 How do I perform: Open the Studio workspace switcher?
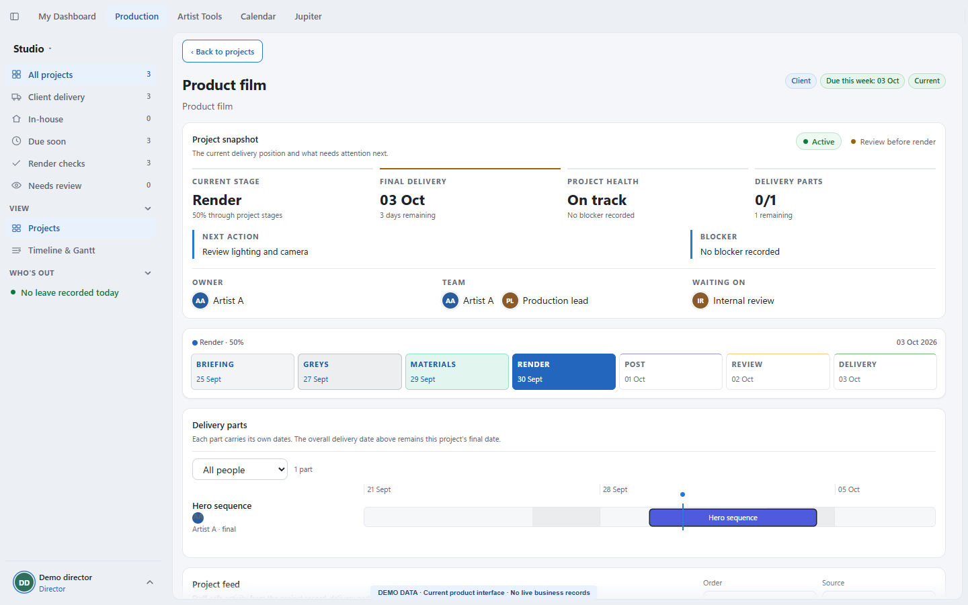tap(32, 48)
